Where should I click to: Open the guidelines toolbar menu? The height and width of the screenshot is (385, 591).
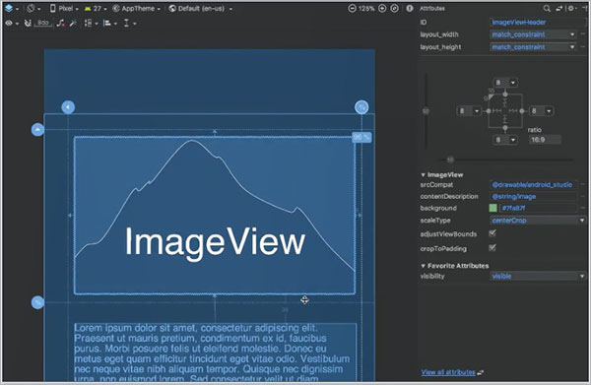(130, 24)
